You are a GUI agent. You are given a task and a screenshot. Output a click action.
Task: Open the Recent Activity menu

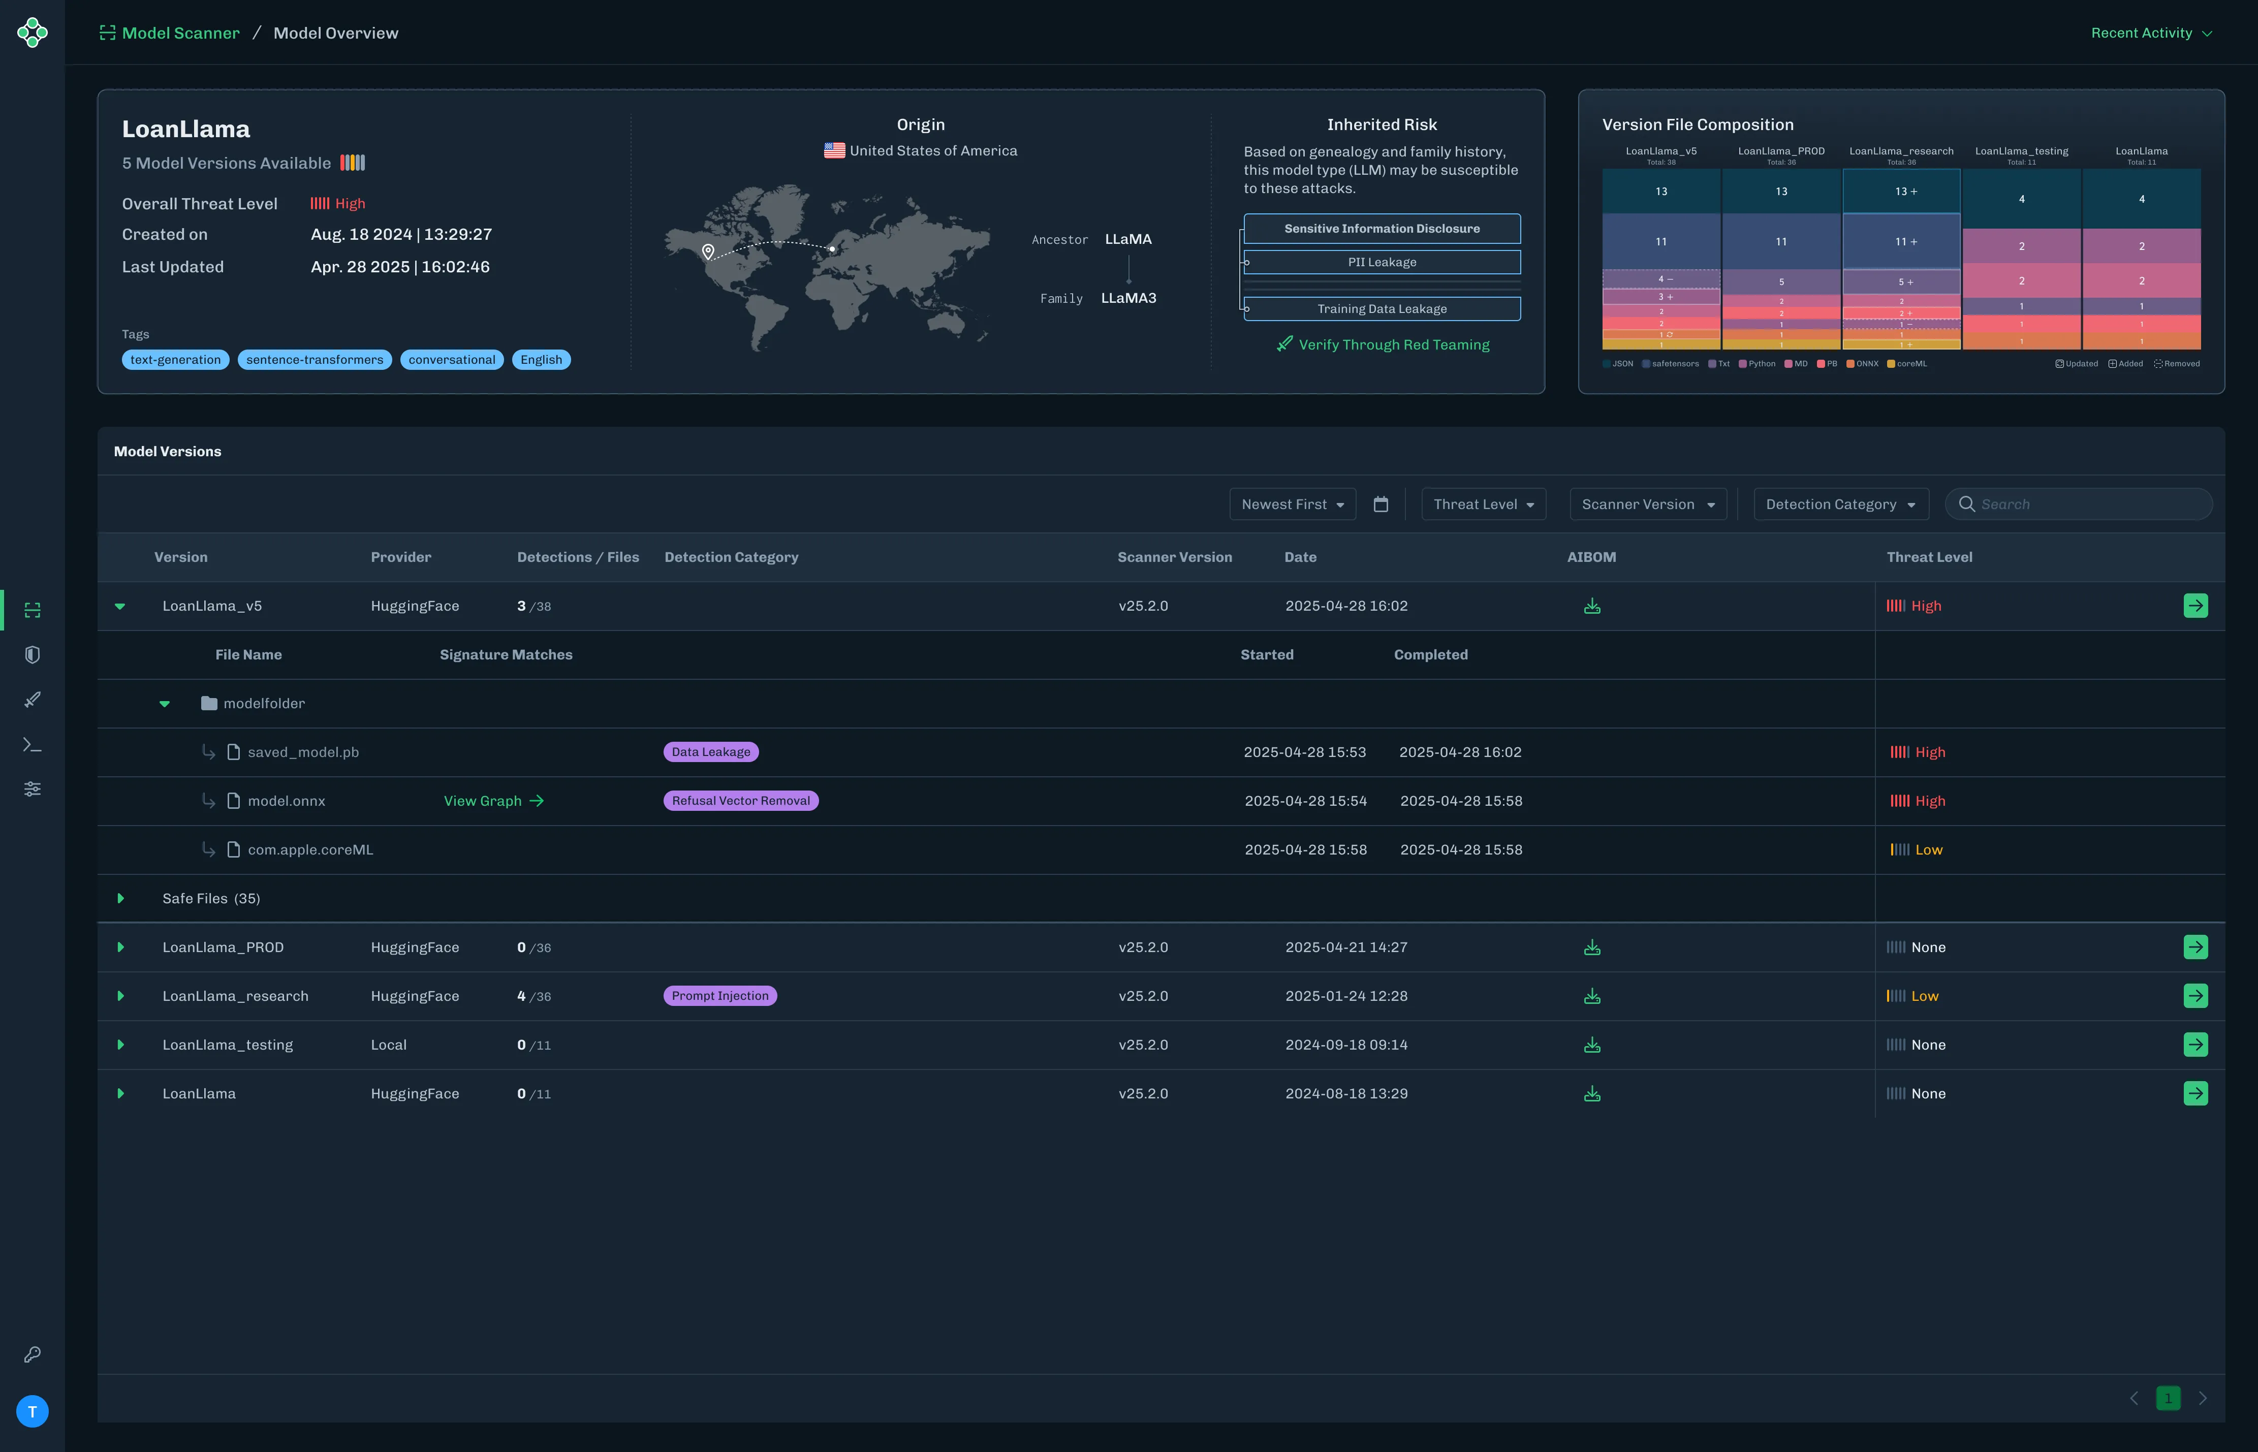click(2150, 33)
